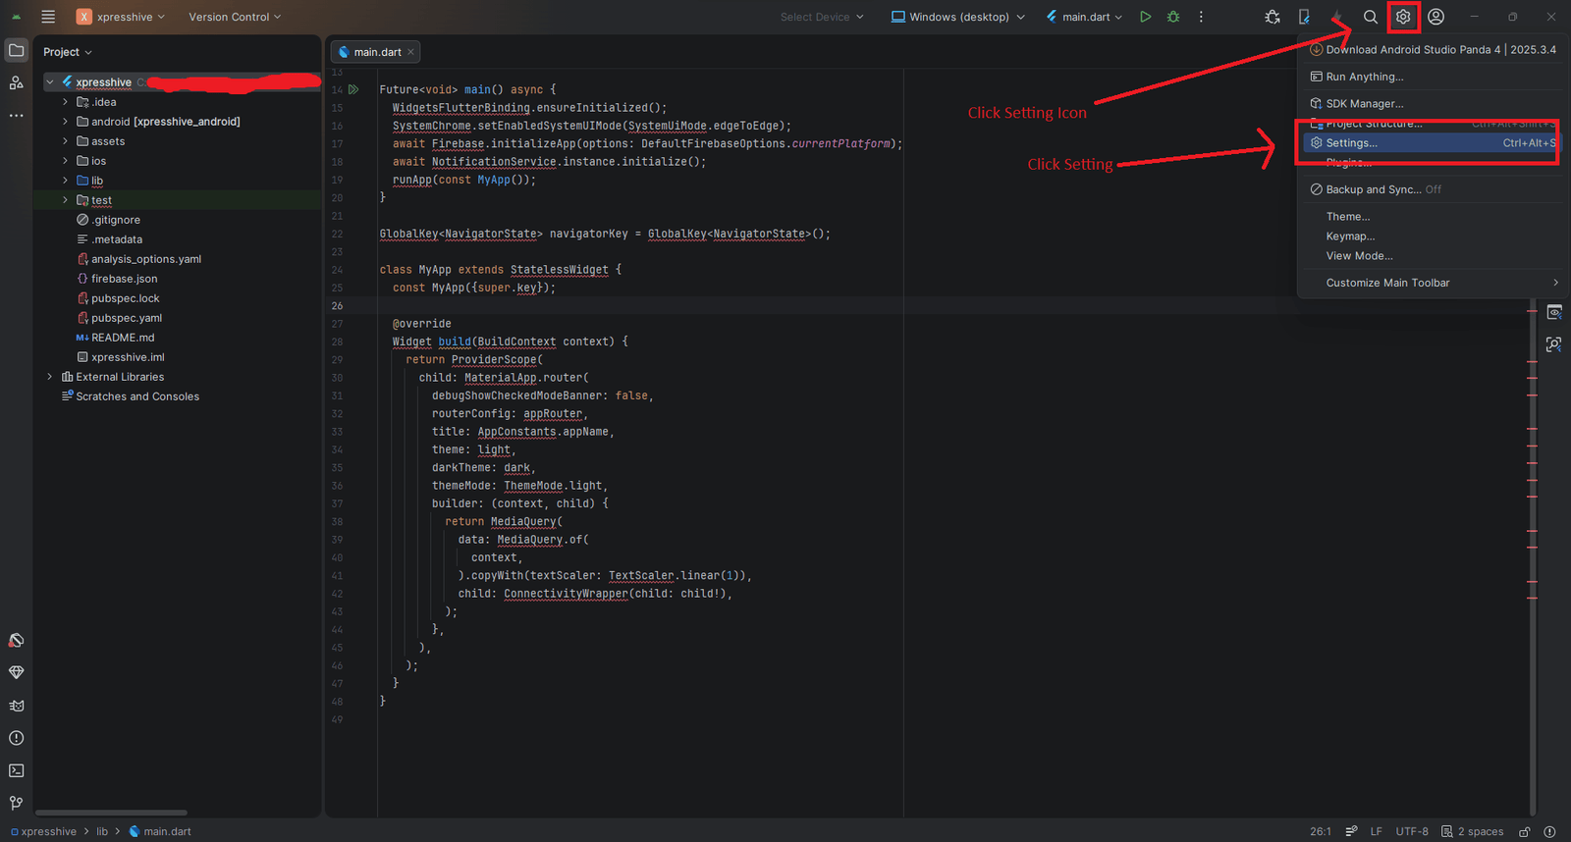Click the Android Studio logo icon
Viewport: 1571px width, 842px height.
click(17, 17)
